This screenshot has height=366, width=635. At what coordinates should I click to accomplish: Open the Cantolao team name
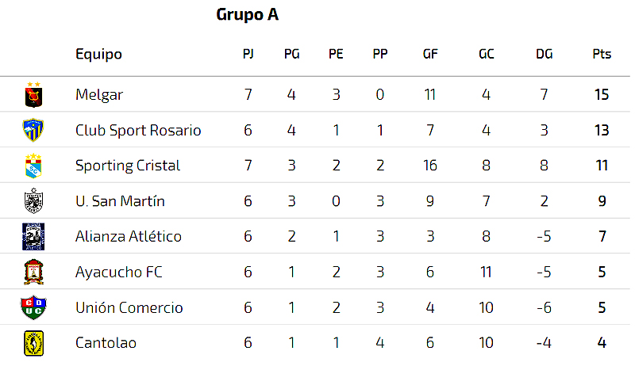tap(106, 343)
